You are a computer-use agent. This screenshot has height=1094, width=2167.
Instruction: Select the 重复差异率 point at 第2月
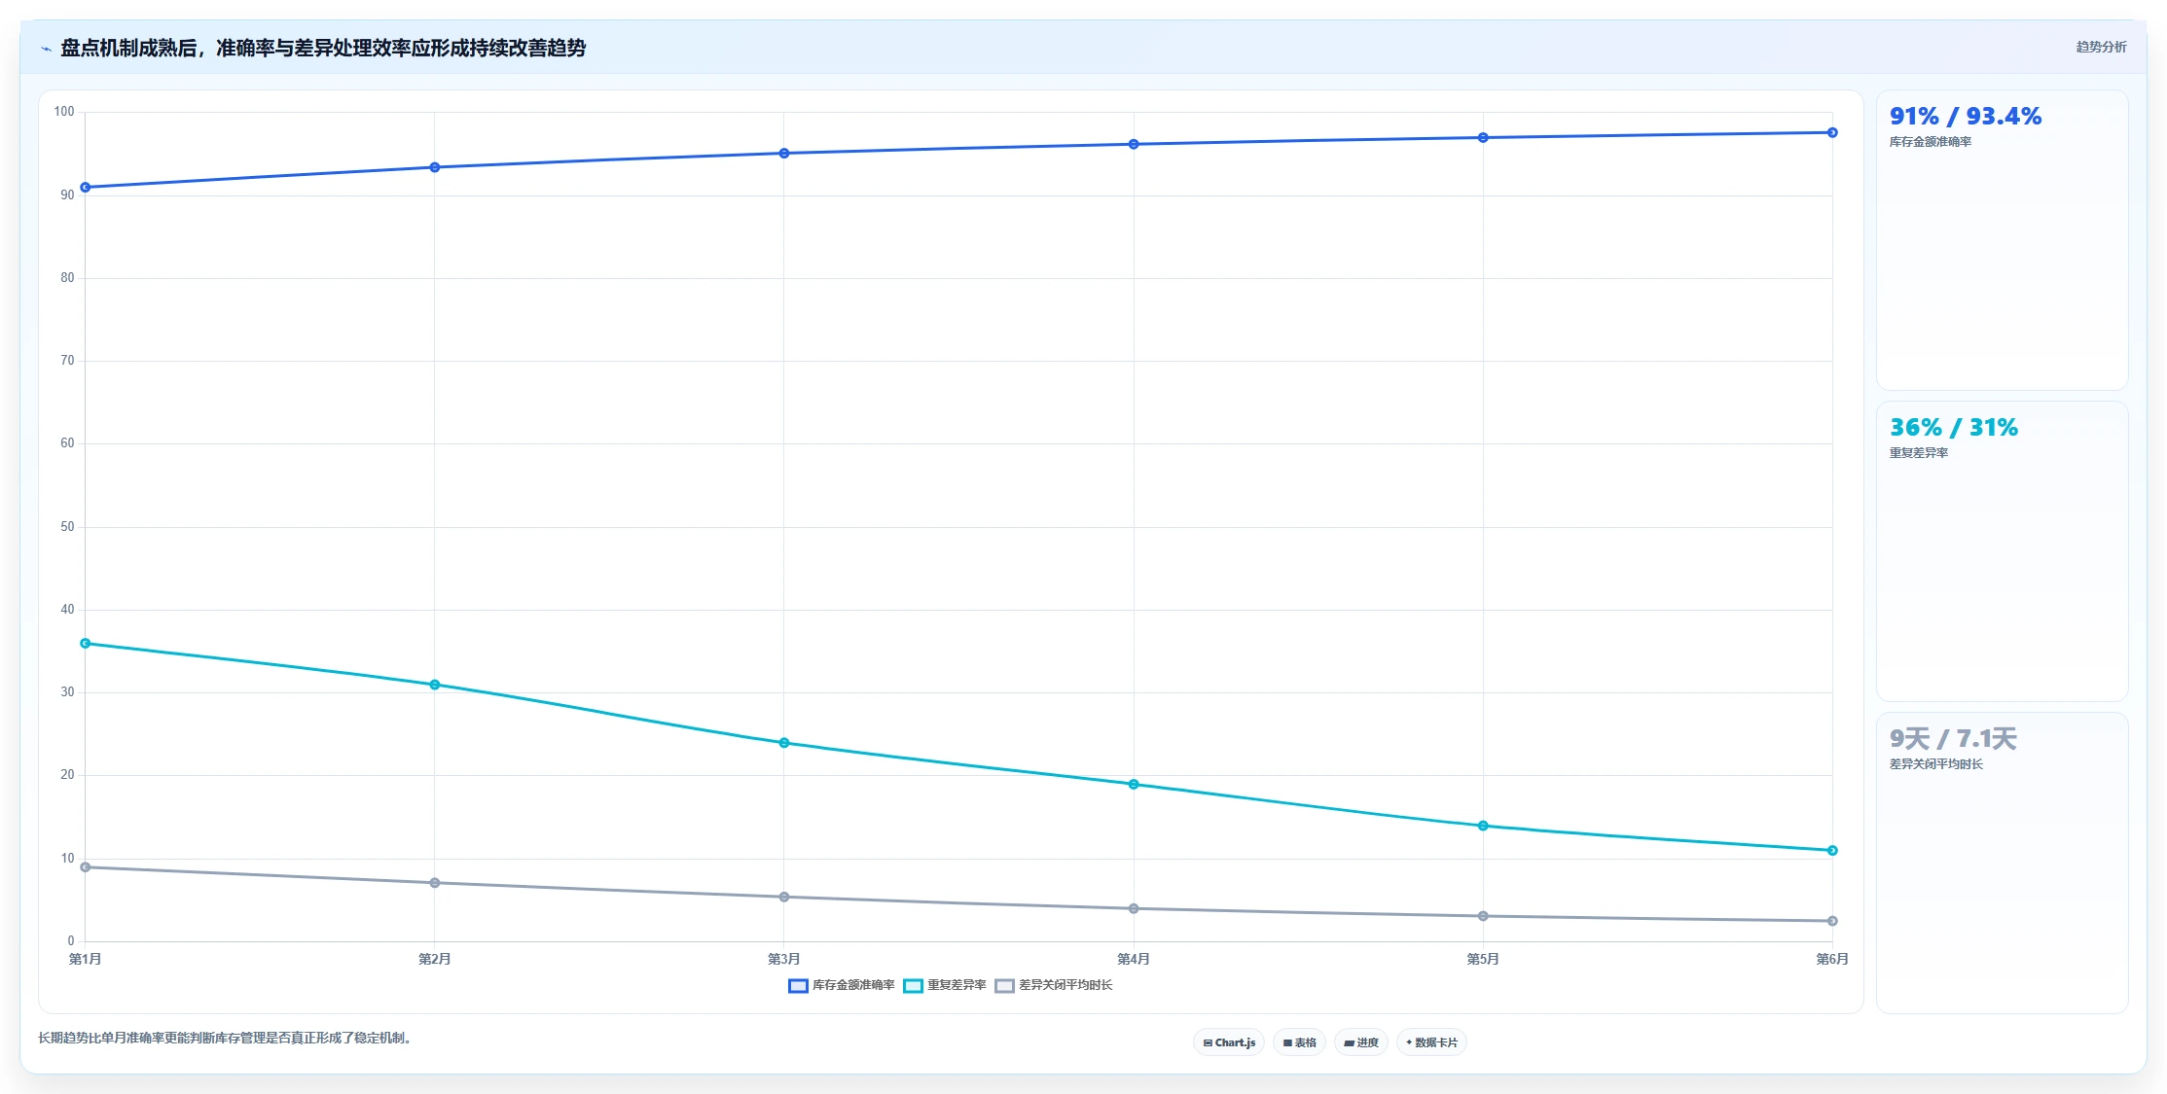(435, 685)
